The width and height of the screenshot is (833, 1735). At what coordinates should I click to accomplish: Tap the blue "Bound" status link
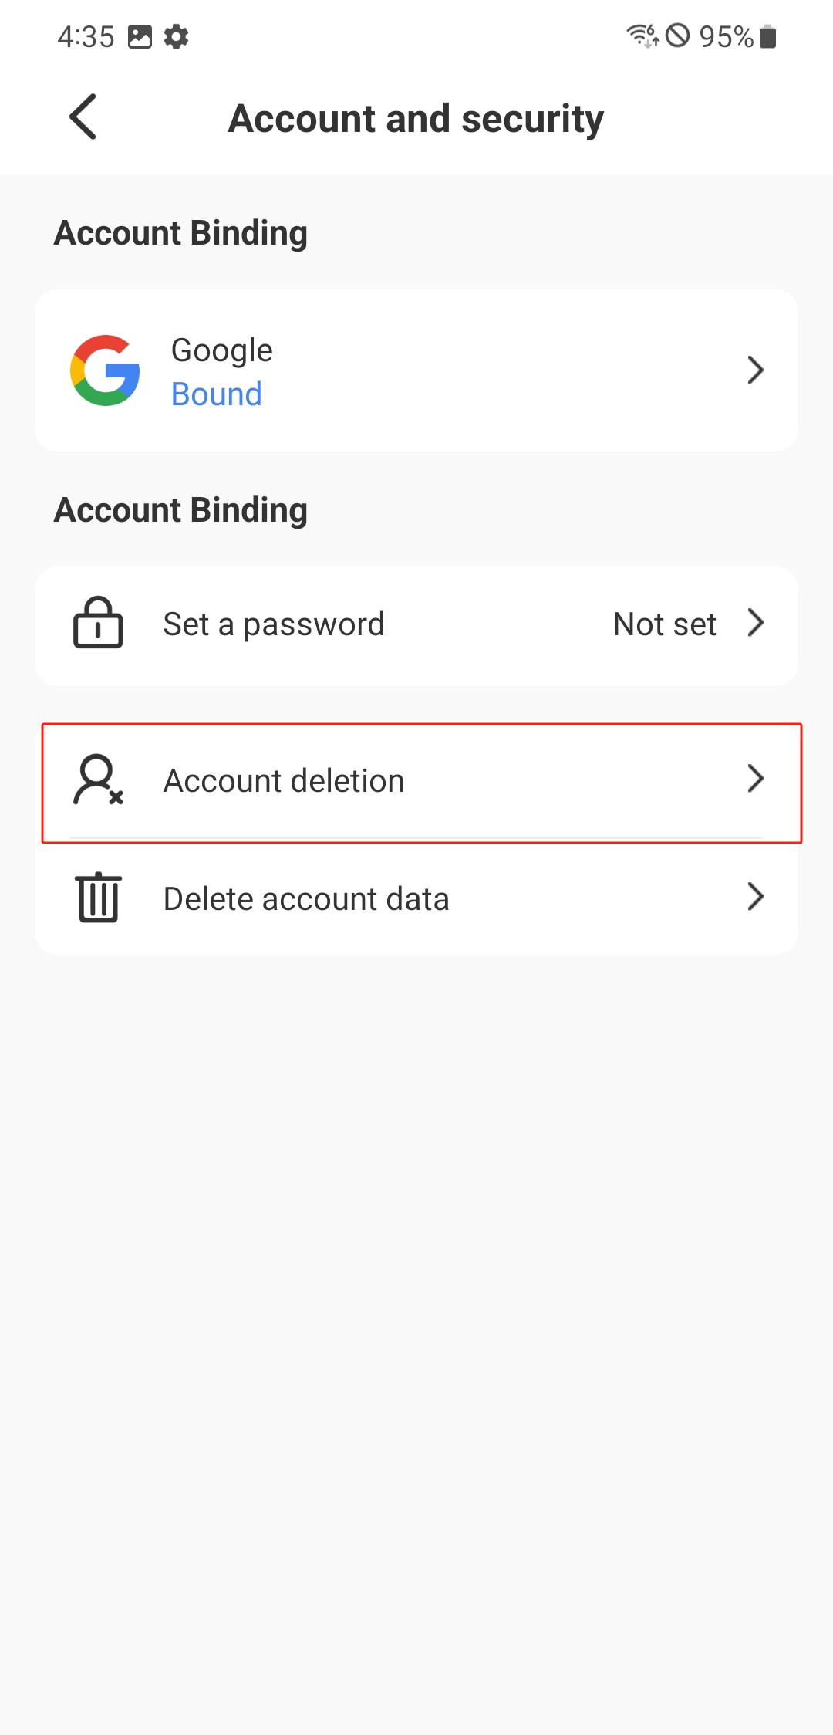click(x=217, y=394)
